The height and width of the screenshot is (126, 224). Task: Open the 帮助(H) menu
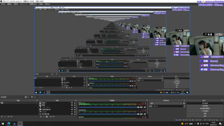pyautogui.click(x=47, y=4)
